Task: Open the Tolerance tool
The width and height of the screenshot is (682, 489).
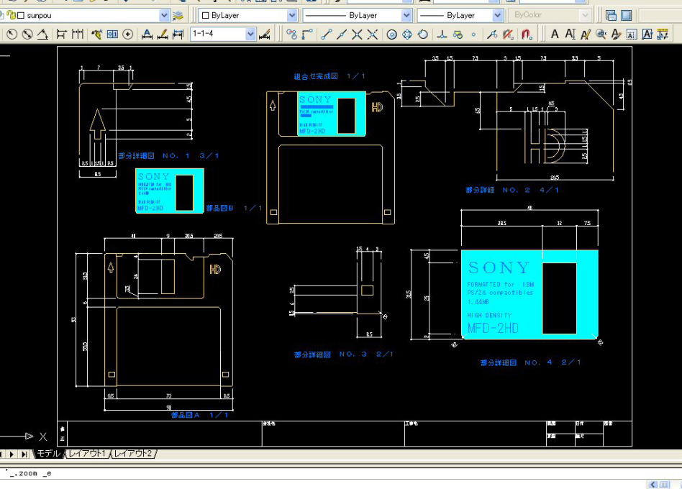Action: pos(112,34)
